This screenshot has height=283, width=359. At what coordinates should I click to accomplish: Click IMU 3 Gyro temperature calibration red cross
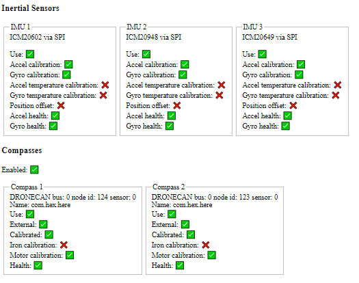pos(336,95)
